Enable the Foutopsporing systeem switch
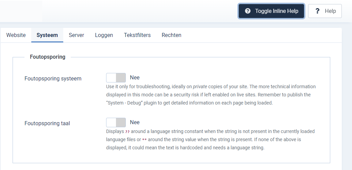352x170 pixels. [x=116, y=78]
